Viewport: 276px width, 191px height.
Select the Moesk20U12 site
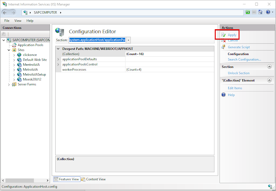click(32, 79)
